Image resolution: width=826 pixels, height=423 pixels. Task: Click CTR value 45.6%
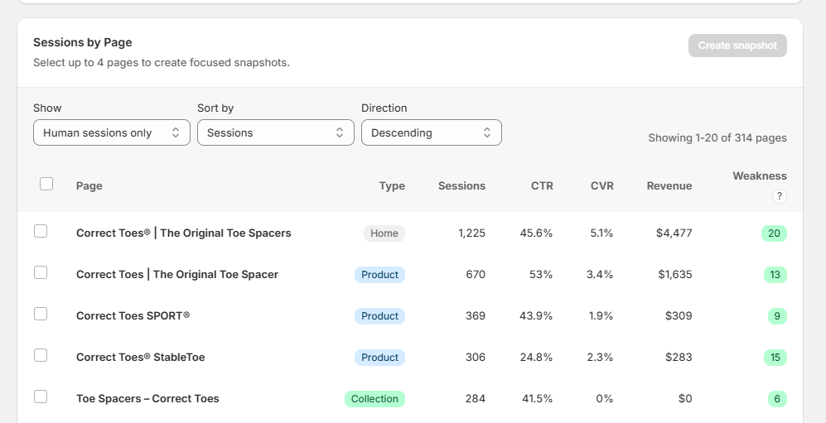point(536,233)
